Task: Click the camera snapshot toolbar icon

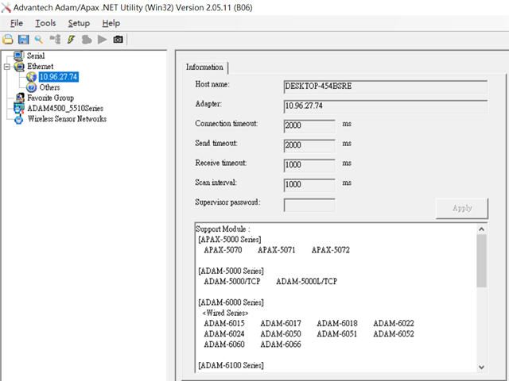Action: pos(118,40)
